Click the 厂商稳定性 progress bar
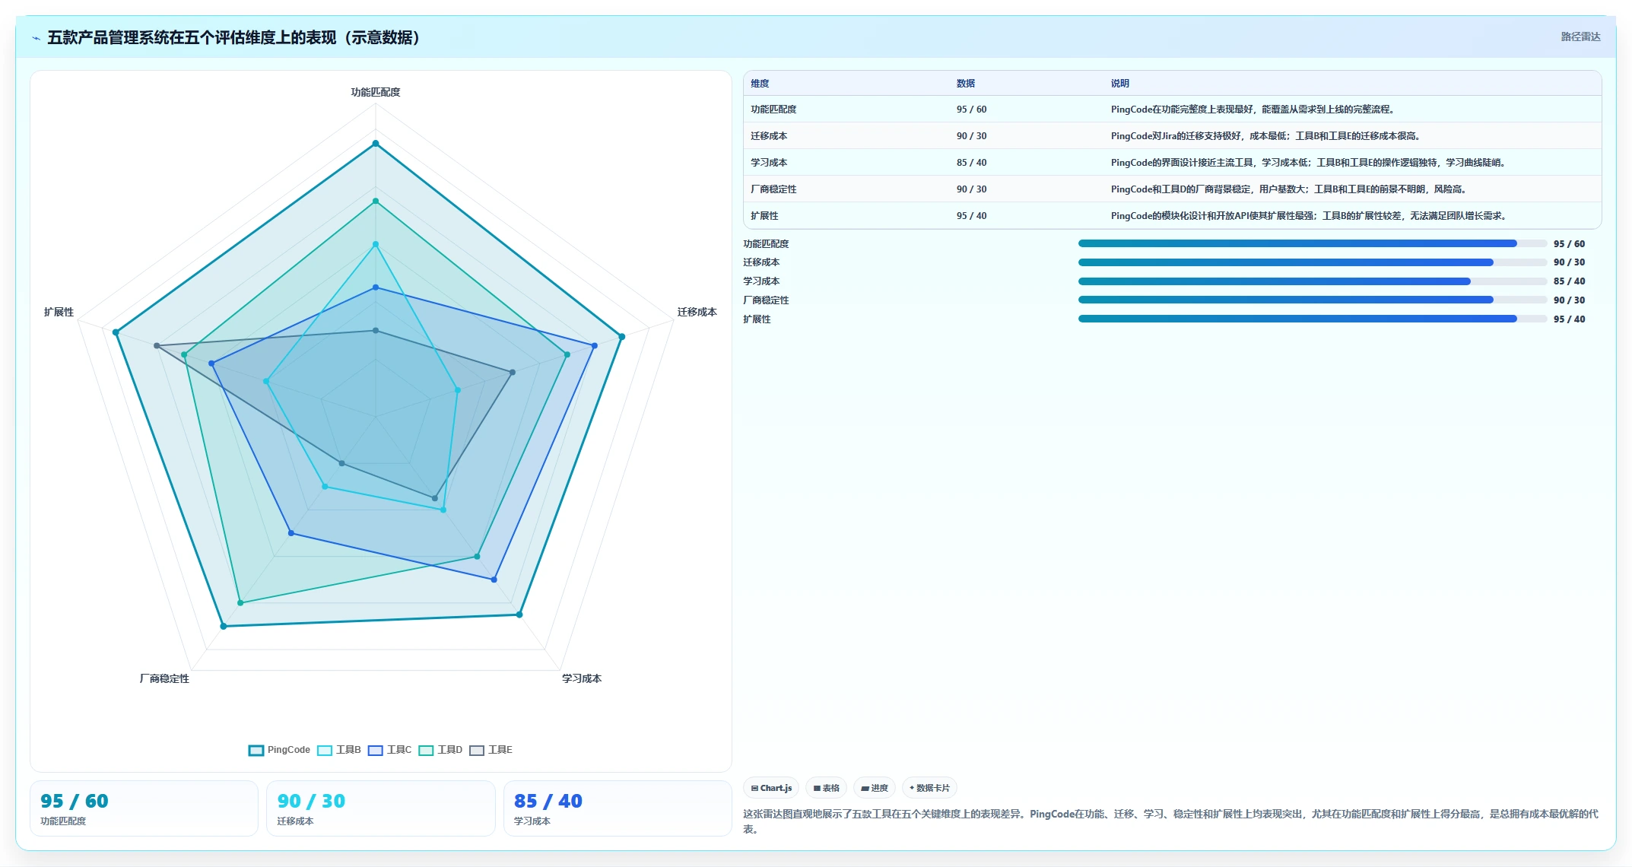Viewport: 1632px width, 867px height. (x=1313, y=300)
